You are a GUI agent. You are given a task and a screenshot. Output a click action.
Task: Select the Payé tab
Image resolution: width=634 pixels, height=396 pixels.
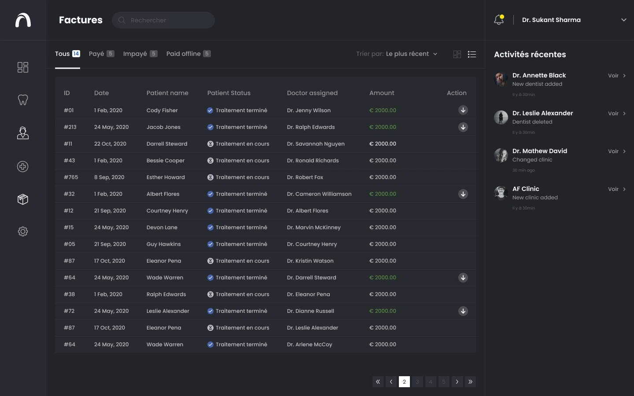click(102, 54)
